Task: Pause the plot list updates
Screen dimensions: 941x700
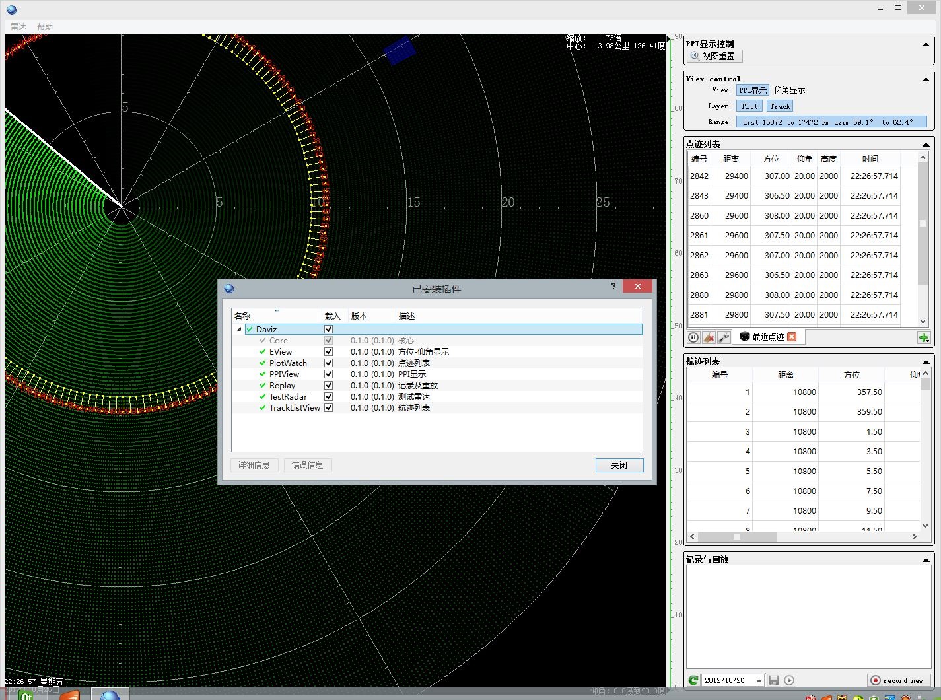Action: pyautogui.click(x=693, y=337)
